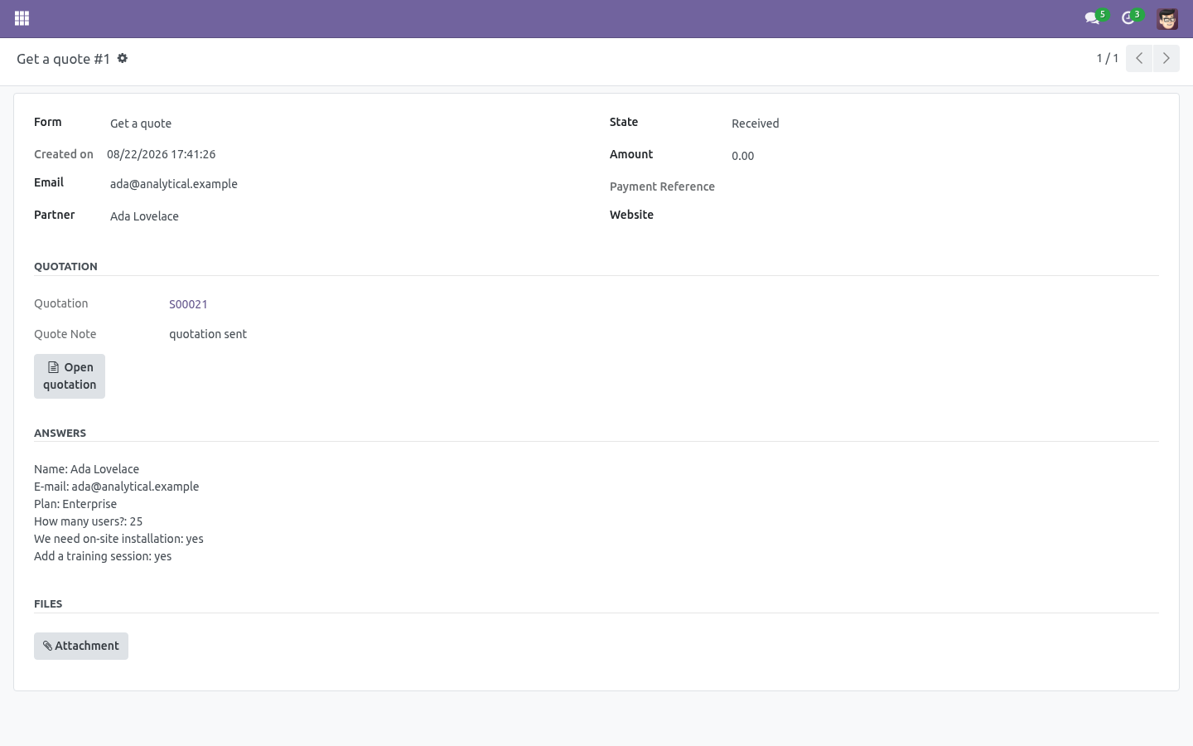Click the email ada@analytical.example field
1193x746 pixels.
[x=174, y=184]
